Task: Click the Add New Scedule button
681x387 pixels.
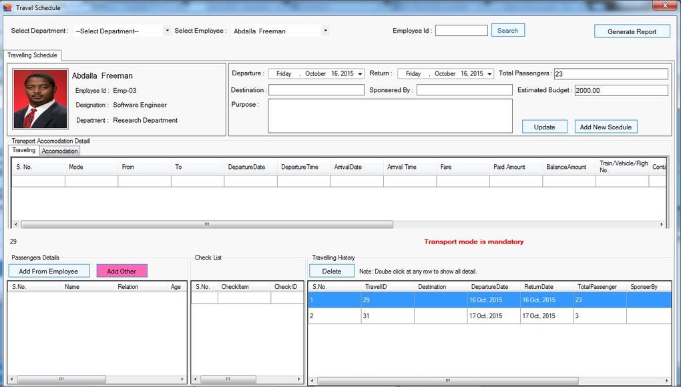Action: click(606, 127)
